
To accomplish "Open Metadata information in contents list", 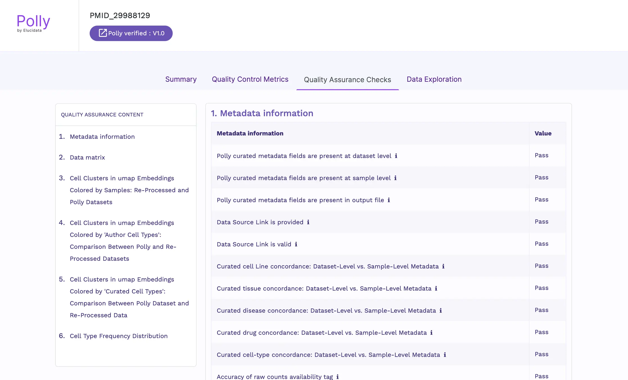I will point(102,137).
